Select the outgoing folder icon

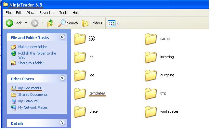tap(151, 75)
